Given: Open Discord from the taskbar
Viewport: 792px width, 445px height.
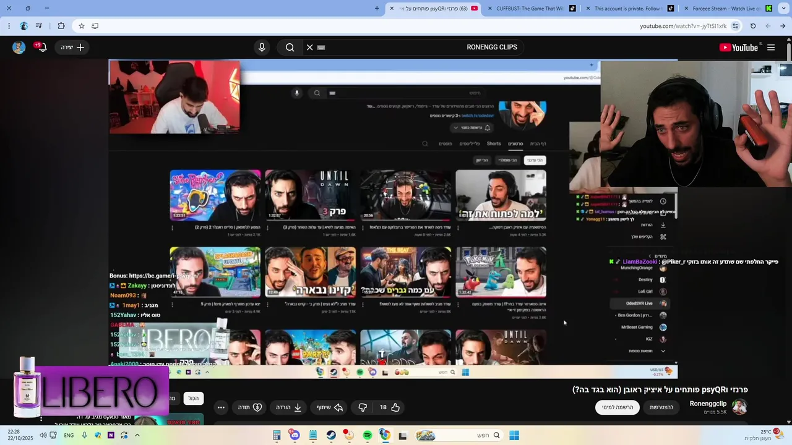Looking at the screenshot, I should (295, 435).
